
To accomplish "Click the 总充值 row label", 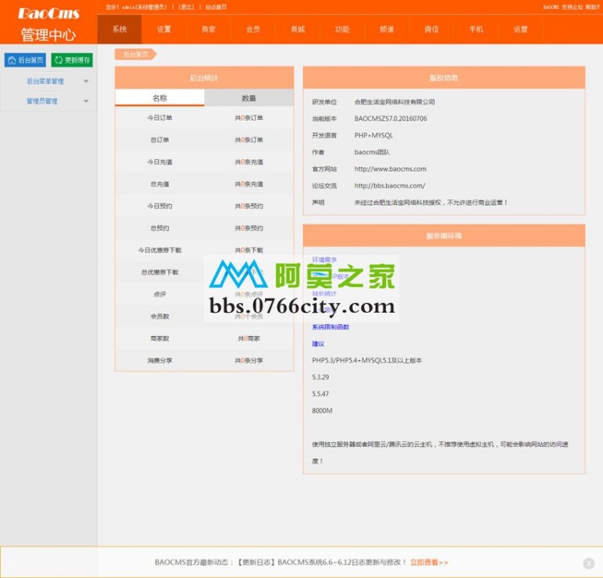I will [160, 184].
